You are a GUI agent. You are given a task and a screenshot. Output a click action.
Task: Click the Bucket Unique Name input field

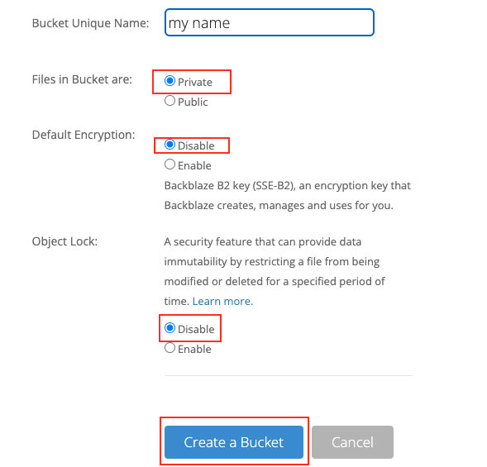[x=270, y=22]
